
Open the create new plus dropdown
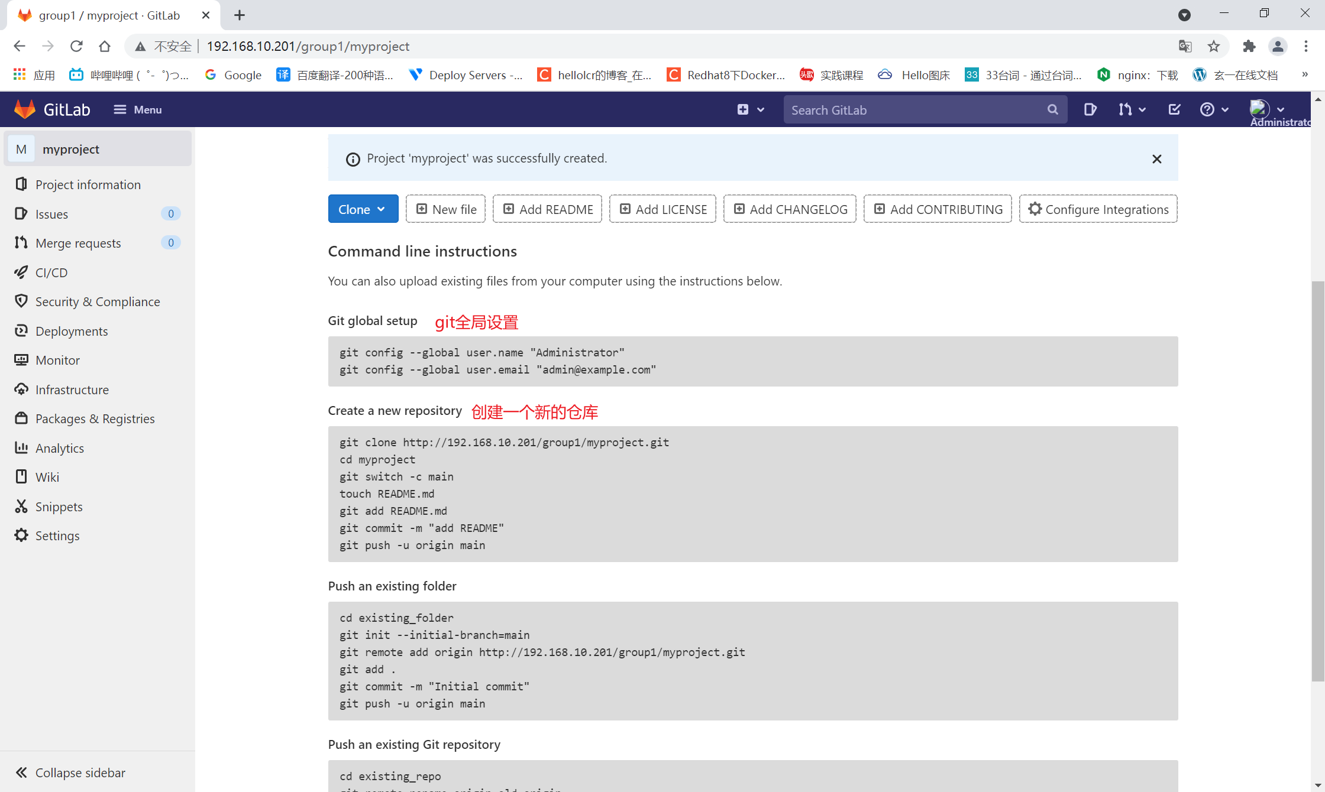[x=750, y=109]
